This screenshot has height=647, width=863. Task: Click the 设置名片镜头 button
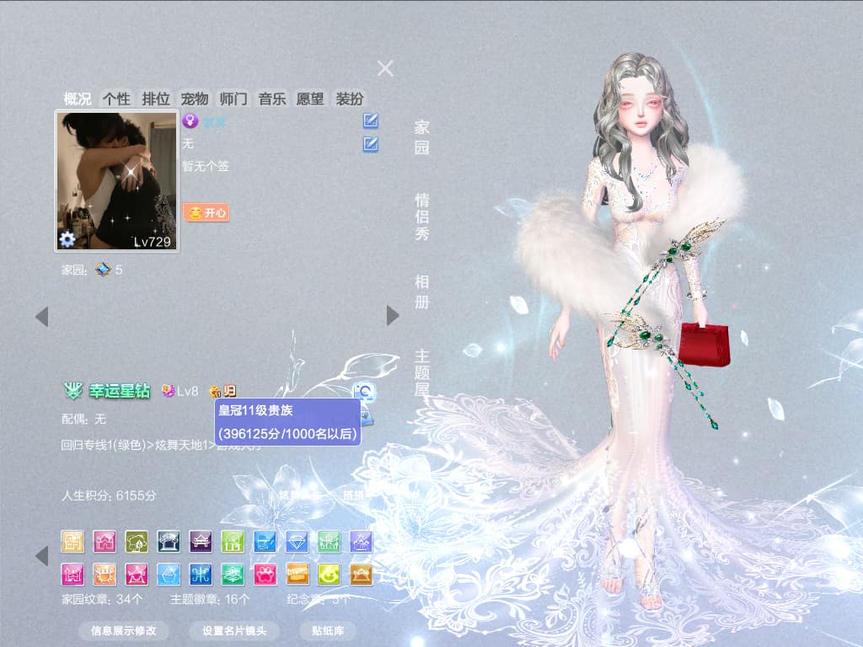coord(234,630)
